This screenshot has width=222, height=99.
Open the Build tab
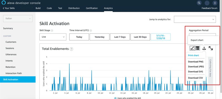click(38, 8)
